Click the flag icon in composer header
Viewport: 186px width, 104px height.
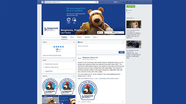pos(123,42)
